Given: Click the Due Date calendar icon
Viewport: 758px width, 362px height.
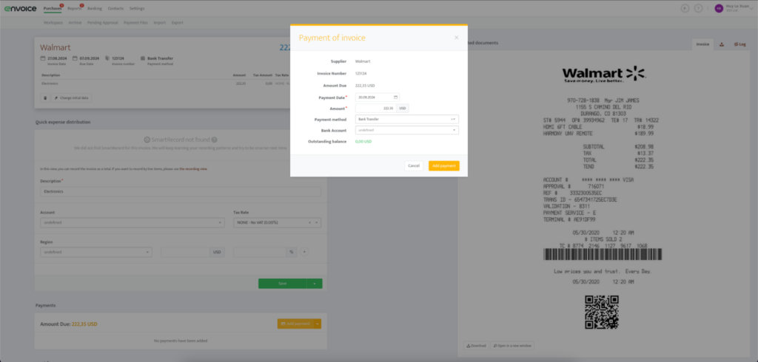Looking at the screenshot, I should [76, 58].
